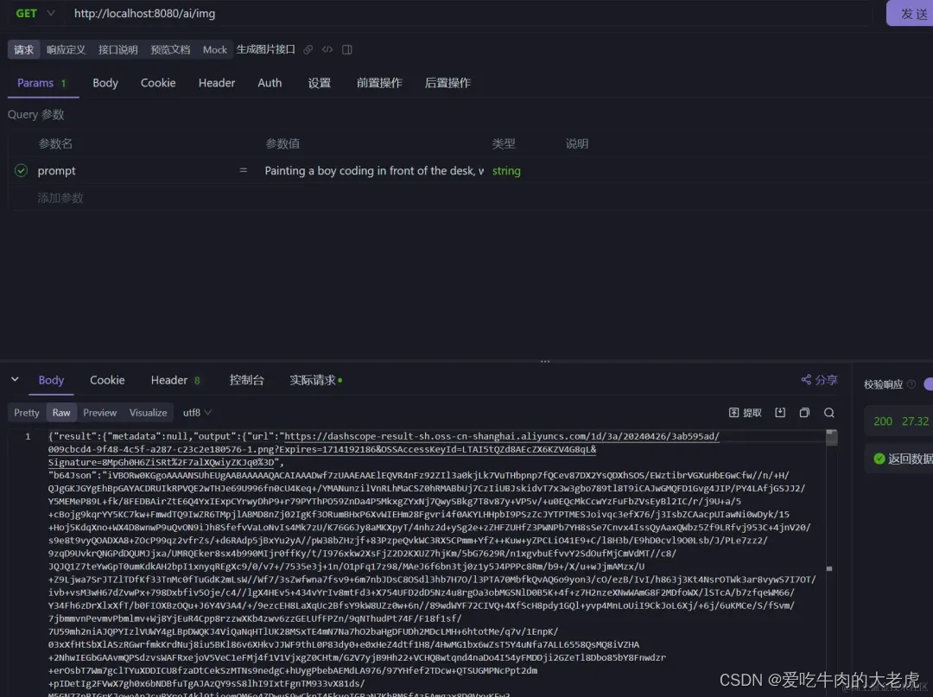Open the 控制台 console tab
The image size is (933, 697).
click(246, 380)
